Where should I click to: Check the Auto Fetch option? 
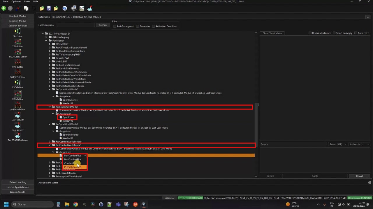[x=356, y=33]
